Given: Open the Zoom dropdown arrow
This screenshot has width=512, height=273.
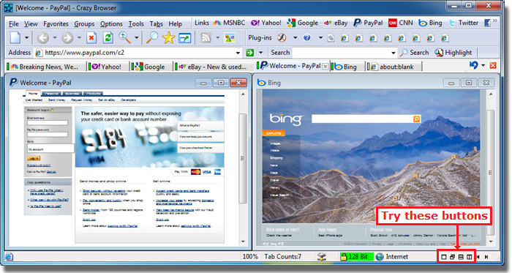Looking at the screenshot, I should tap(137, 38).
